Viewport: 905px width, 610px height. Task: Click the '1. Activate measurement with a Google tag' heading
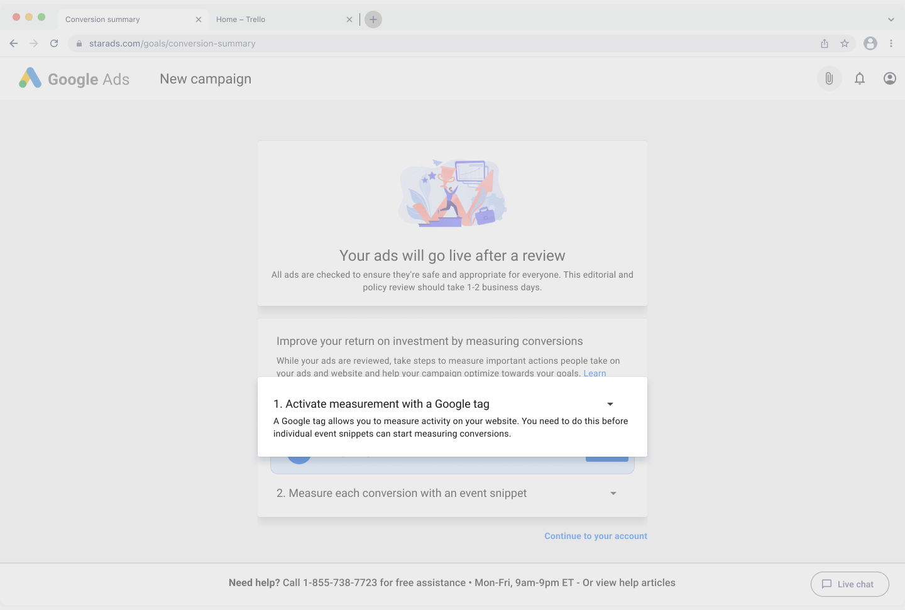[381, 404]
